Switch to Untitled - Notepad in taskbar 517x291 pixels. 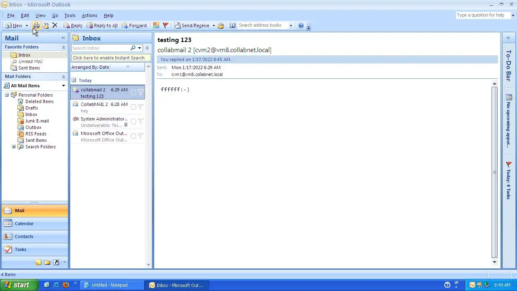(x=112, y=285)
